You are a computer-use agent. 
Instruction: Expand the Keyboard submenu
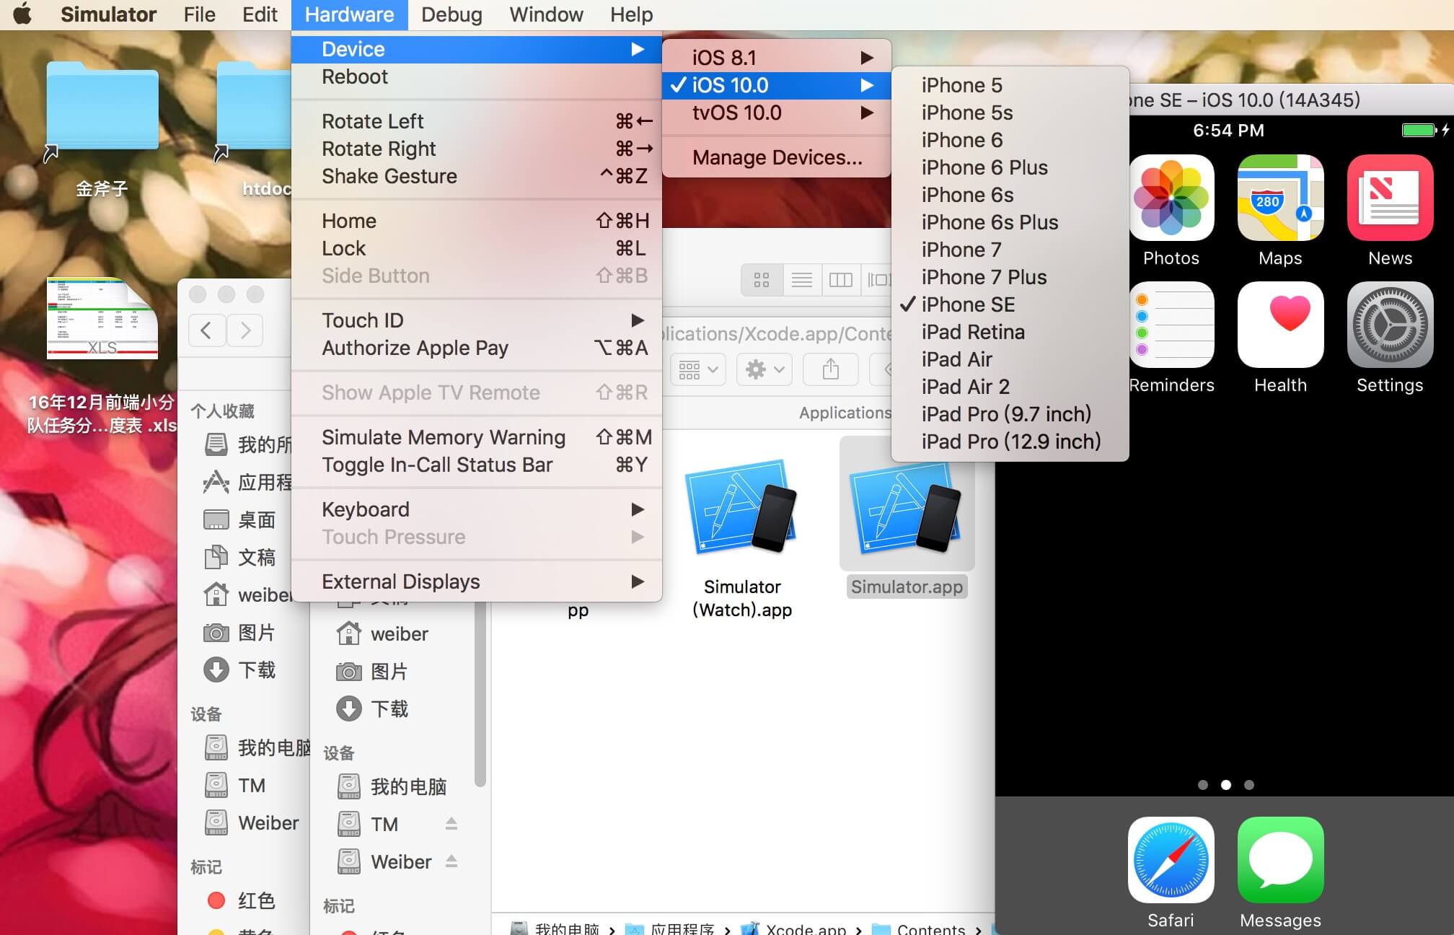[x=477, y=509]
